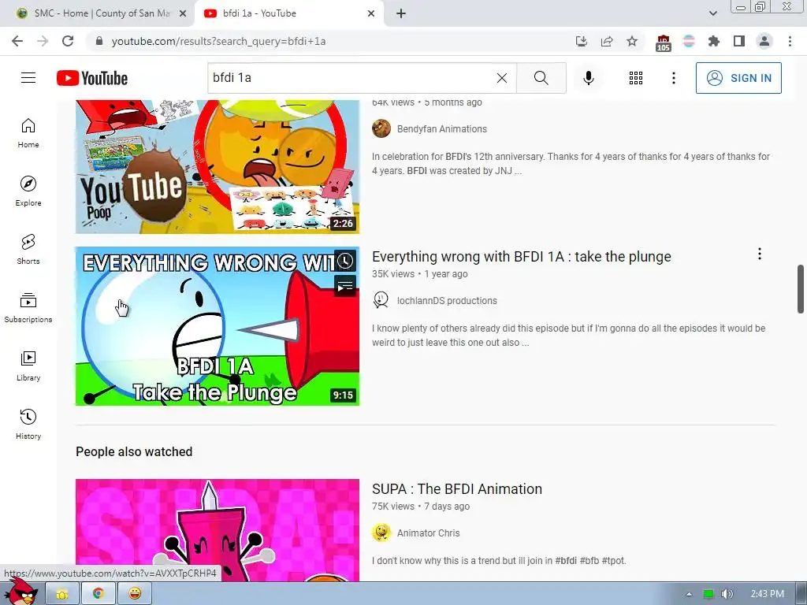Open the Animator Chris channel

pyautogui.click(x=428, y=533)
